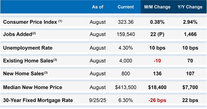The height and width of the screenshot is (109, 207).
Task: Click the Unemployment Rate row label
Action: [28, 48]
